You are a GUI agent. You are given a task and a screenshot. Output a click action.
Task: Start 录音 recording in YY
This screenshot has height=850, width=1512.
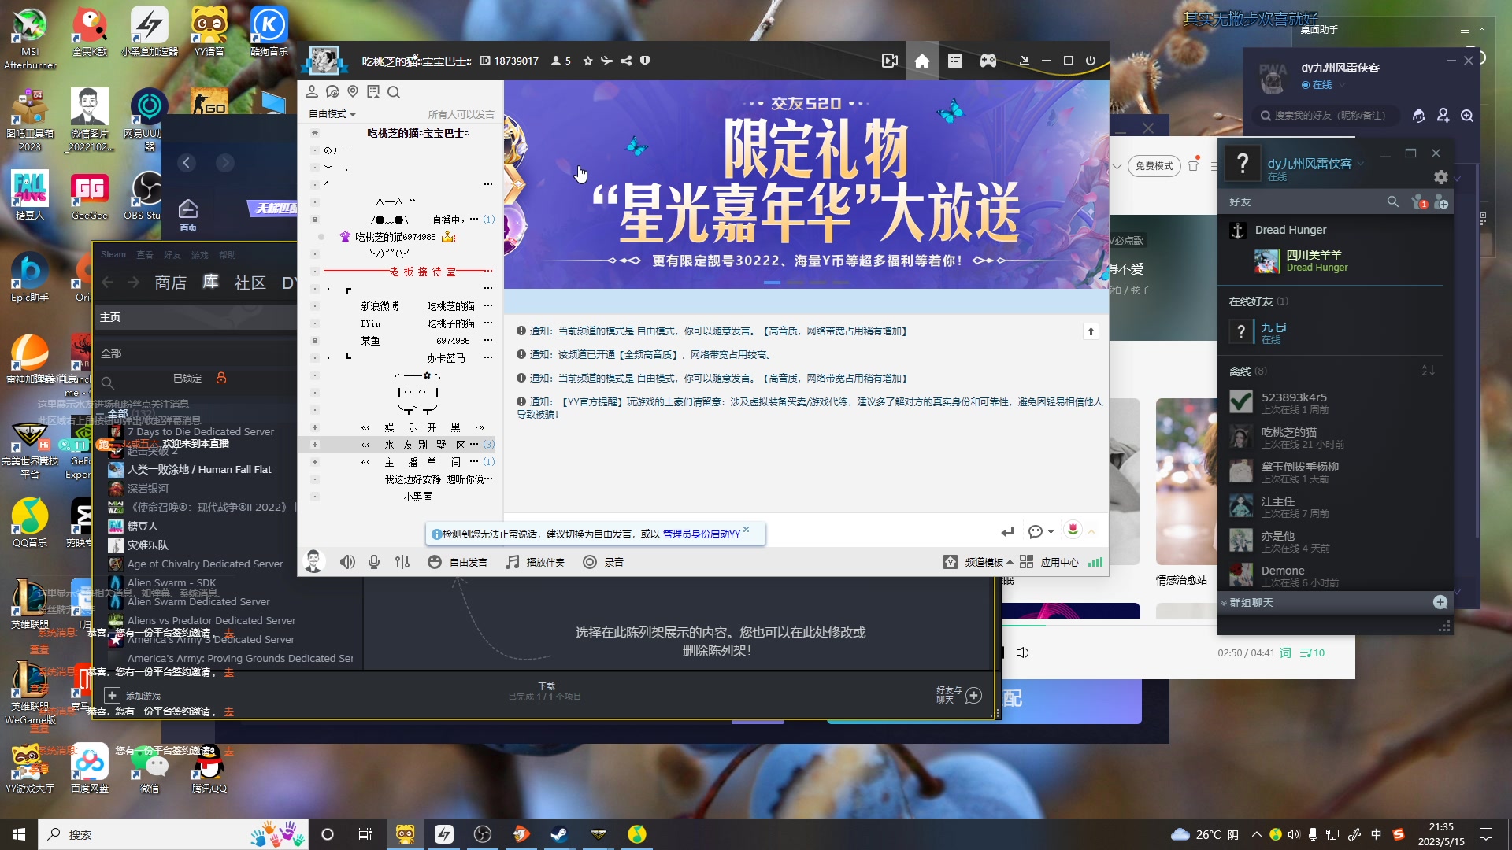point(603,562)
